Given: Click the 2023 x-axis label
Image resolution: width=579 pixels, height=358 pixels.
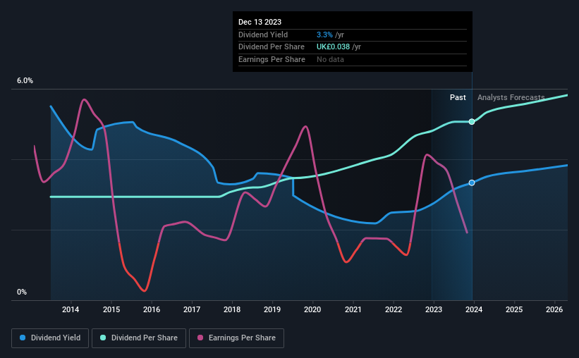Looking at the screenshot, I should pyautogui.click(x=434, y=309).
